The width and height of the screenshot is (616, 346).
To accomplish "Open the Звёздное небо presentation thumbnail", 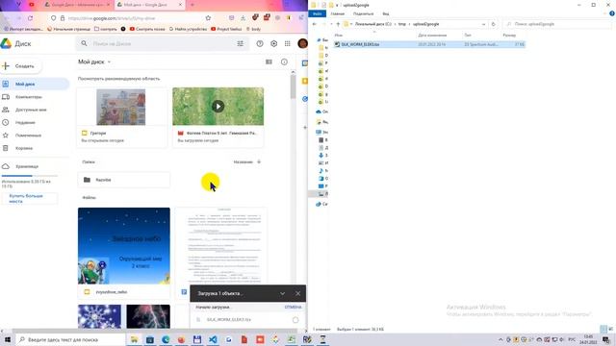I will coord(124,246).
